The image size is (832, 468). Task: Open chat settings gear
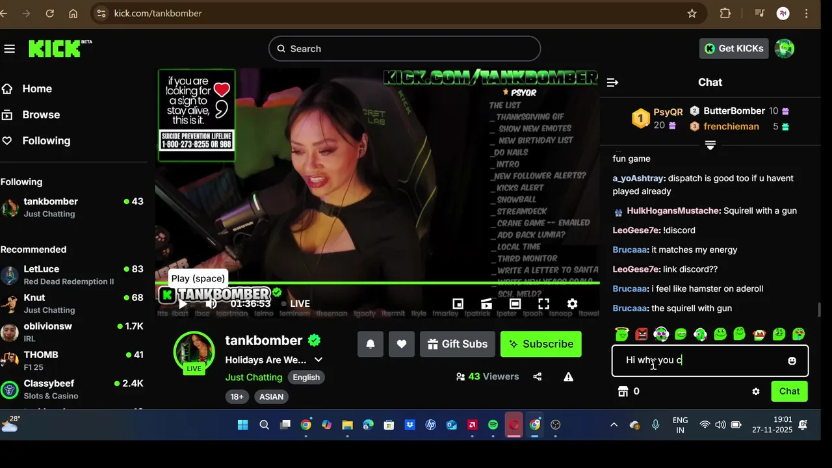(x=756, y=391)
